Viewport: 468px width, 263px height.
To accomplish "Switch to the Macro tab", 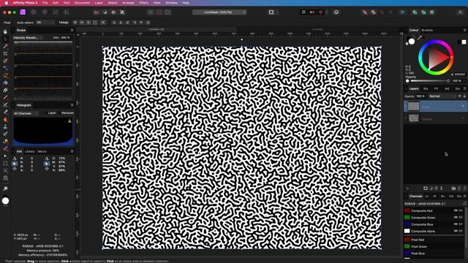I will coord(42,151).
